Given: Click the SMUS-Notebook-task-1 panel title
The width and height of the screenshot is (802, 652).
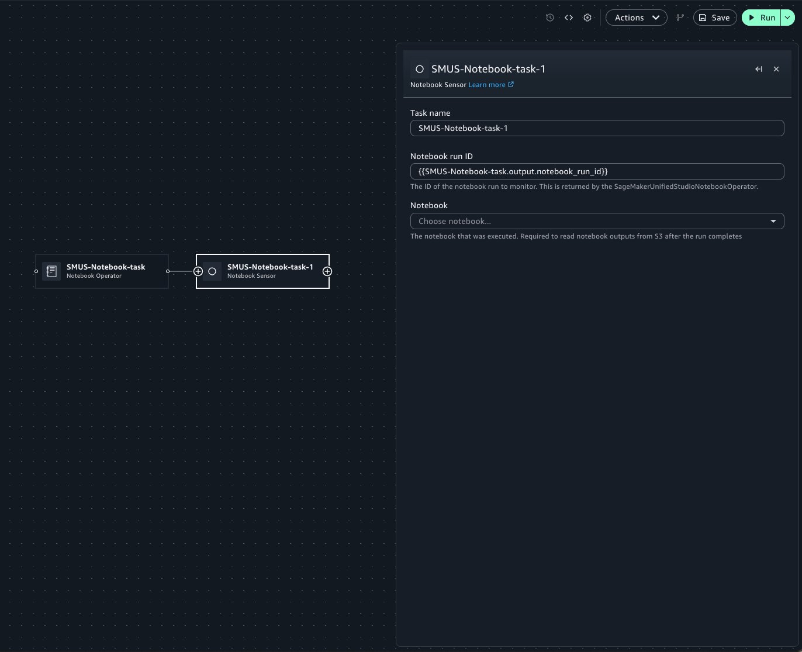Looking at the screenshot, I should (489, 69).
